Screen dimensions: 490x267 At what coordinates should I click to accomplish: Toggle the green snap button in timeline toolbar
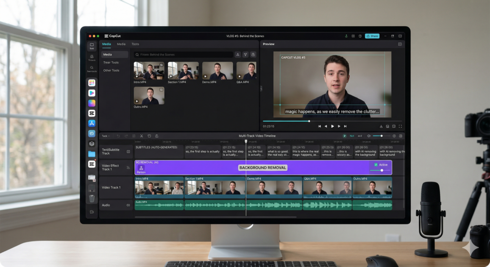click(345, 136)
